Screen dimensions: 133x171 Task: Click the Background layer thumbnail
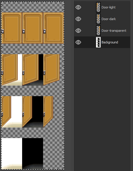pyautogui.click(x=98, y=42)
